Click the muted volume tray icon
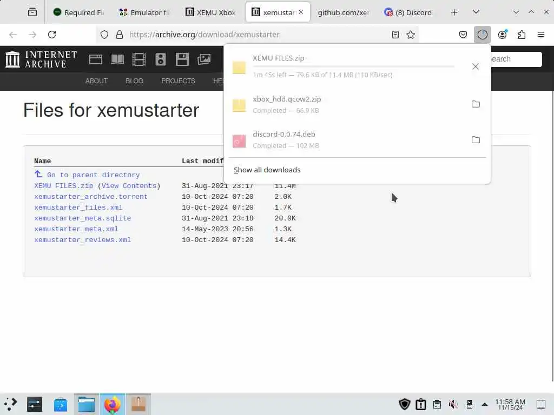Image resolution: width=554 pixels, height=415 pixels. click(453, 404)
